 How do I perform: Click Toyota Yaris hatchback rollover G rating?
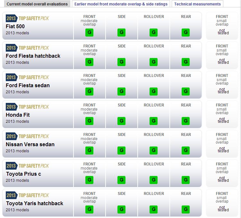(x=154, y=209)
